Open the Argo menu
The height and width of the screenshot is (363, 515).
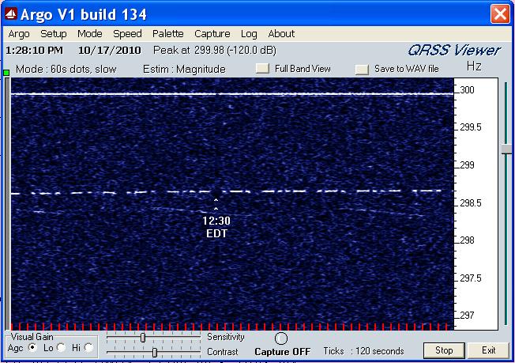pyautogui.click(x=19, y=34)
